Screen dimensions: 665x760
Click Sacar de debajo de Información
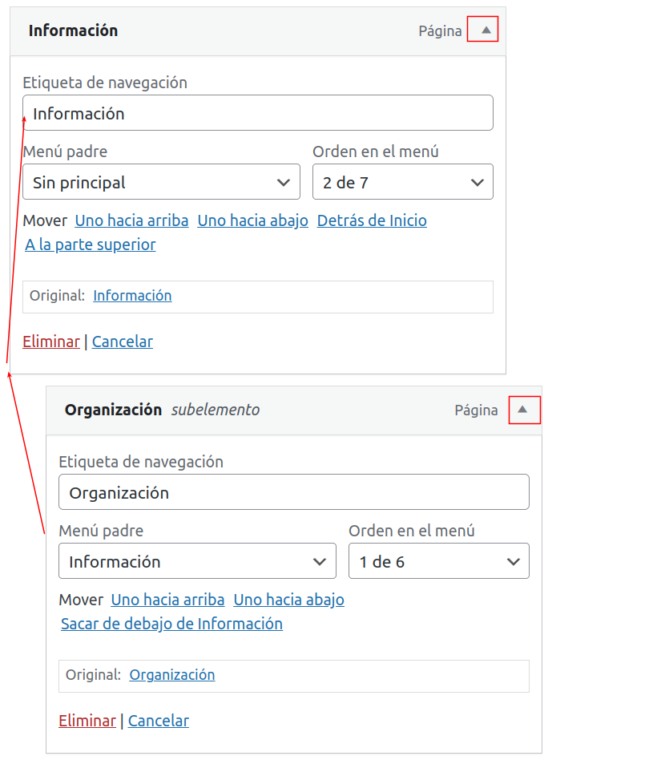(171, 624)
